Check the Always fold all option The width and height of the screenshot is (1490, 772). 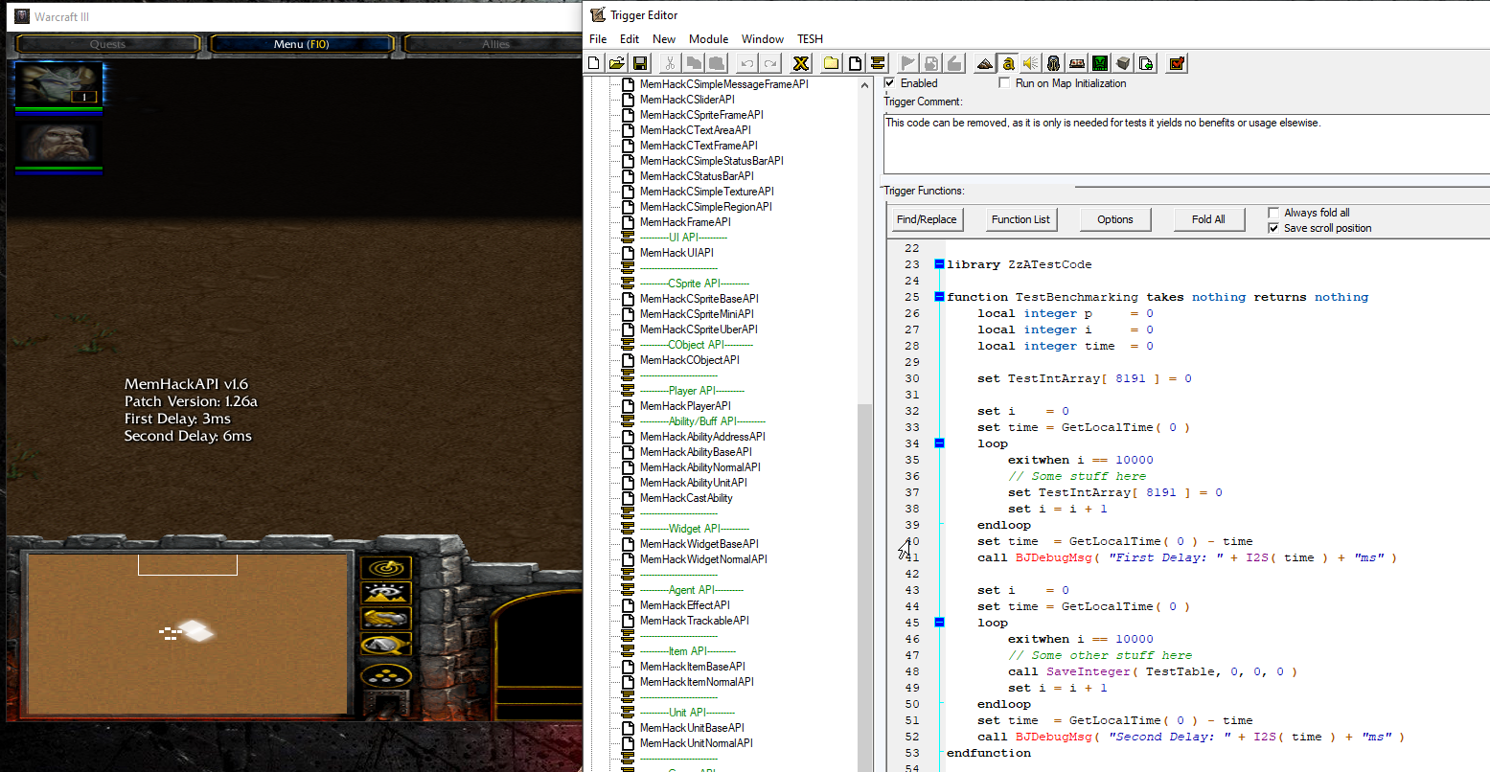pyautogui.click(x=1273, y=213)
